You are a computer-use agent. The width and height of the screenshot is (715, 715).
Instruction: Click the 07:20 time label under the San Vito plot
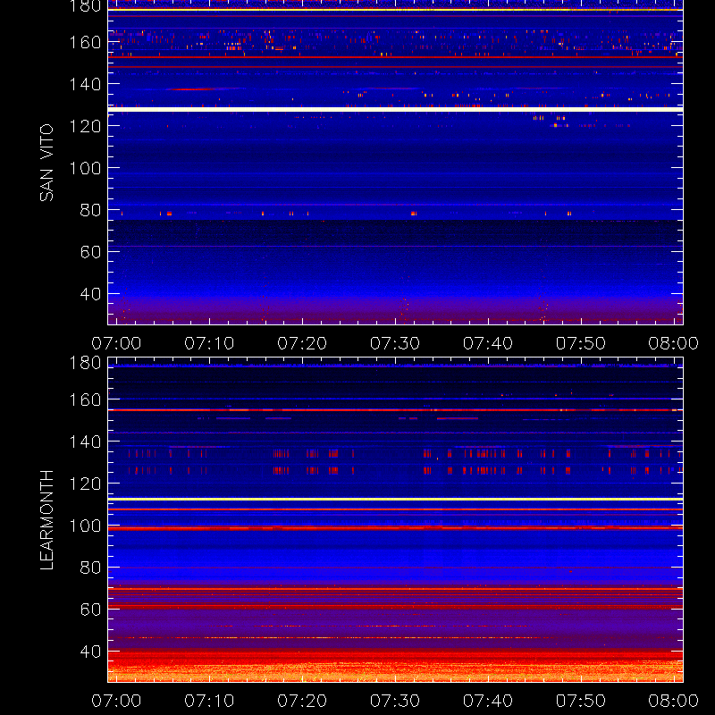302,343
